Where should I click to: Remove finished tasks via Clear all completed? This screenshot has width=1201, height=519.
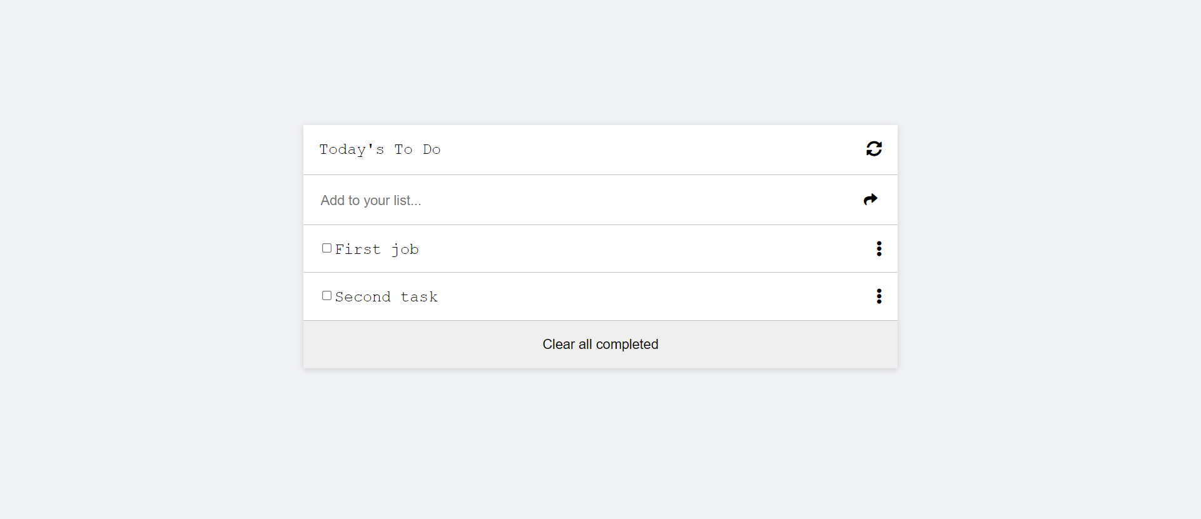[x=600, y=345]
